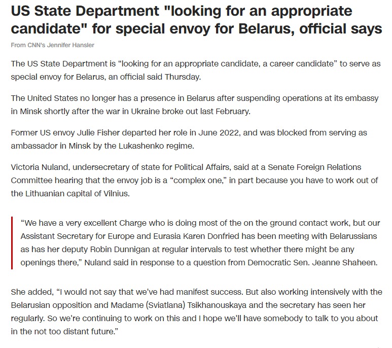Screen dimensions: 392x348
Task: Click the block quote beginning "We have a very excellent Charge"
Action: tap(200, 243)
